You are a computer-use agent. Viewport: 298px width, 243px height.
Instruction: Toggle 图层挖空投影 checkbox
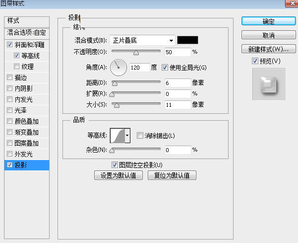[115, 164]
